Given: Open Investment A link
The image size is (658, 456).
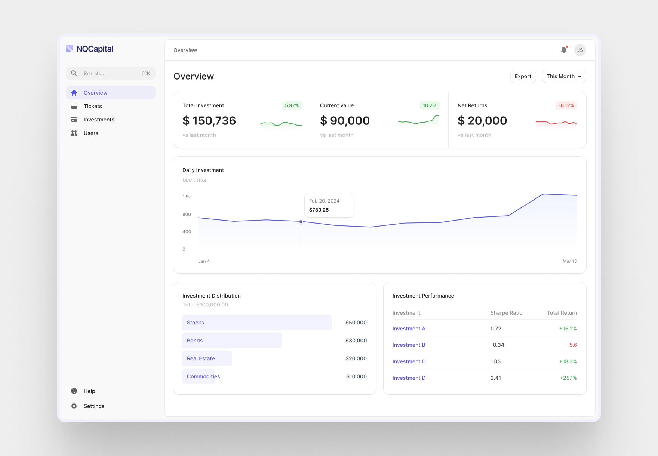Looking at the screenshot, I should [409, 329].
